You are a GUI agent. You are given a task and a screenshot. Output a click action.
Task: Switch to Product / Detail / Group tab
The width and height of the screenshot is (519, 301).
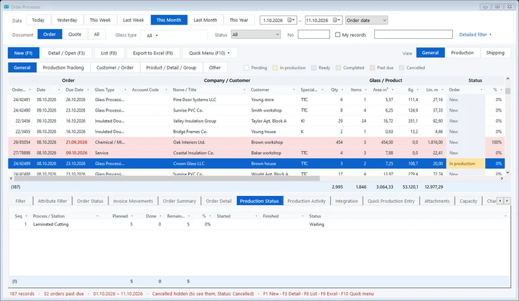pos(171,67)
